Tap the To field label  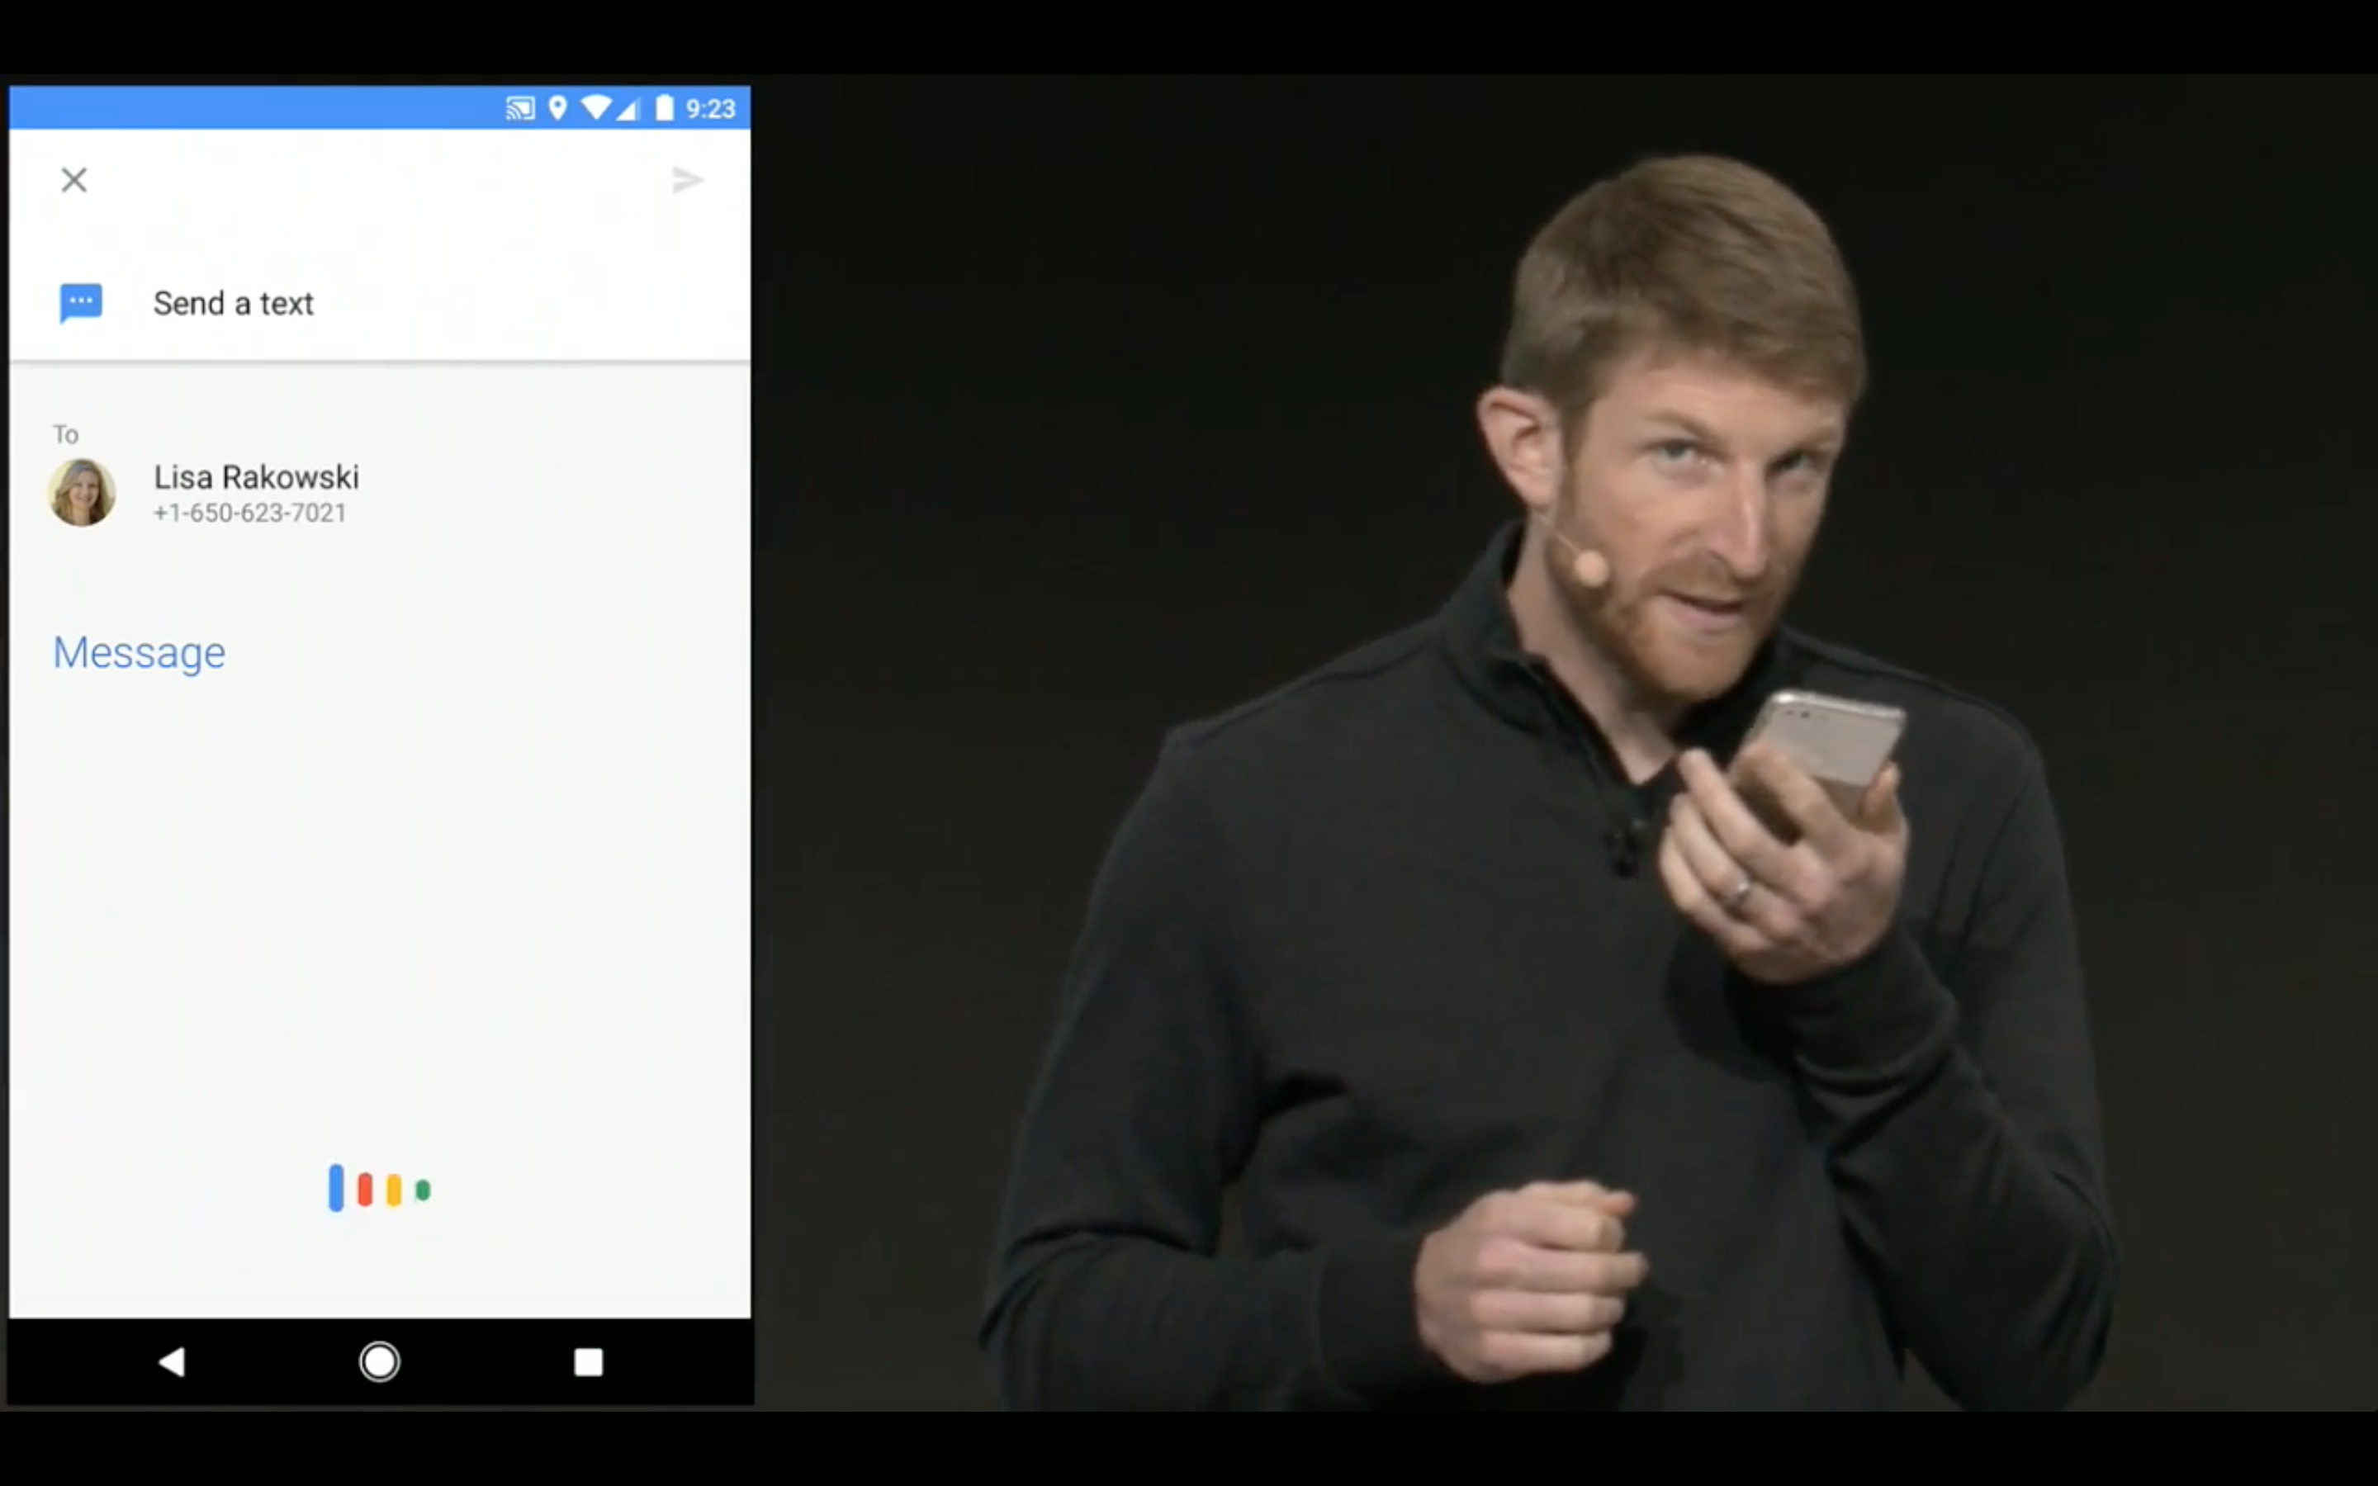click(x=66, y=433)
